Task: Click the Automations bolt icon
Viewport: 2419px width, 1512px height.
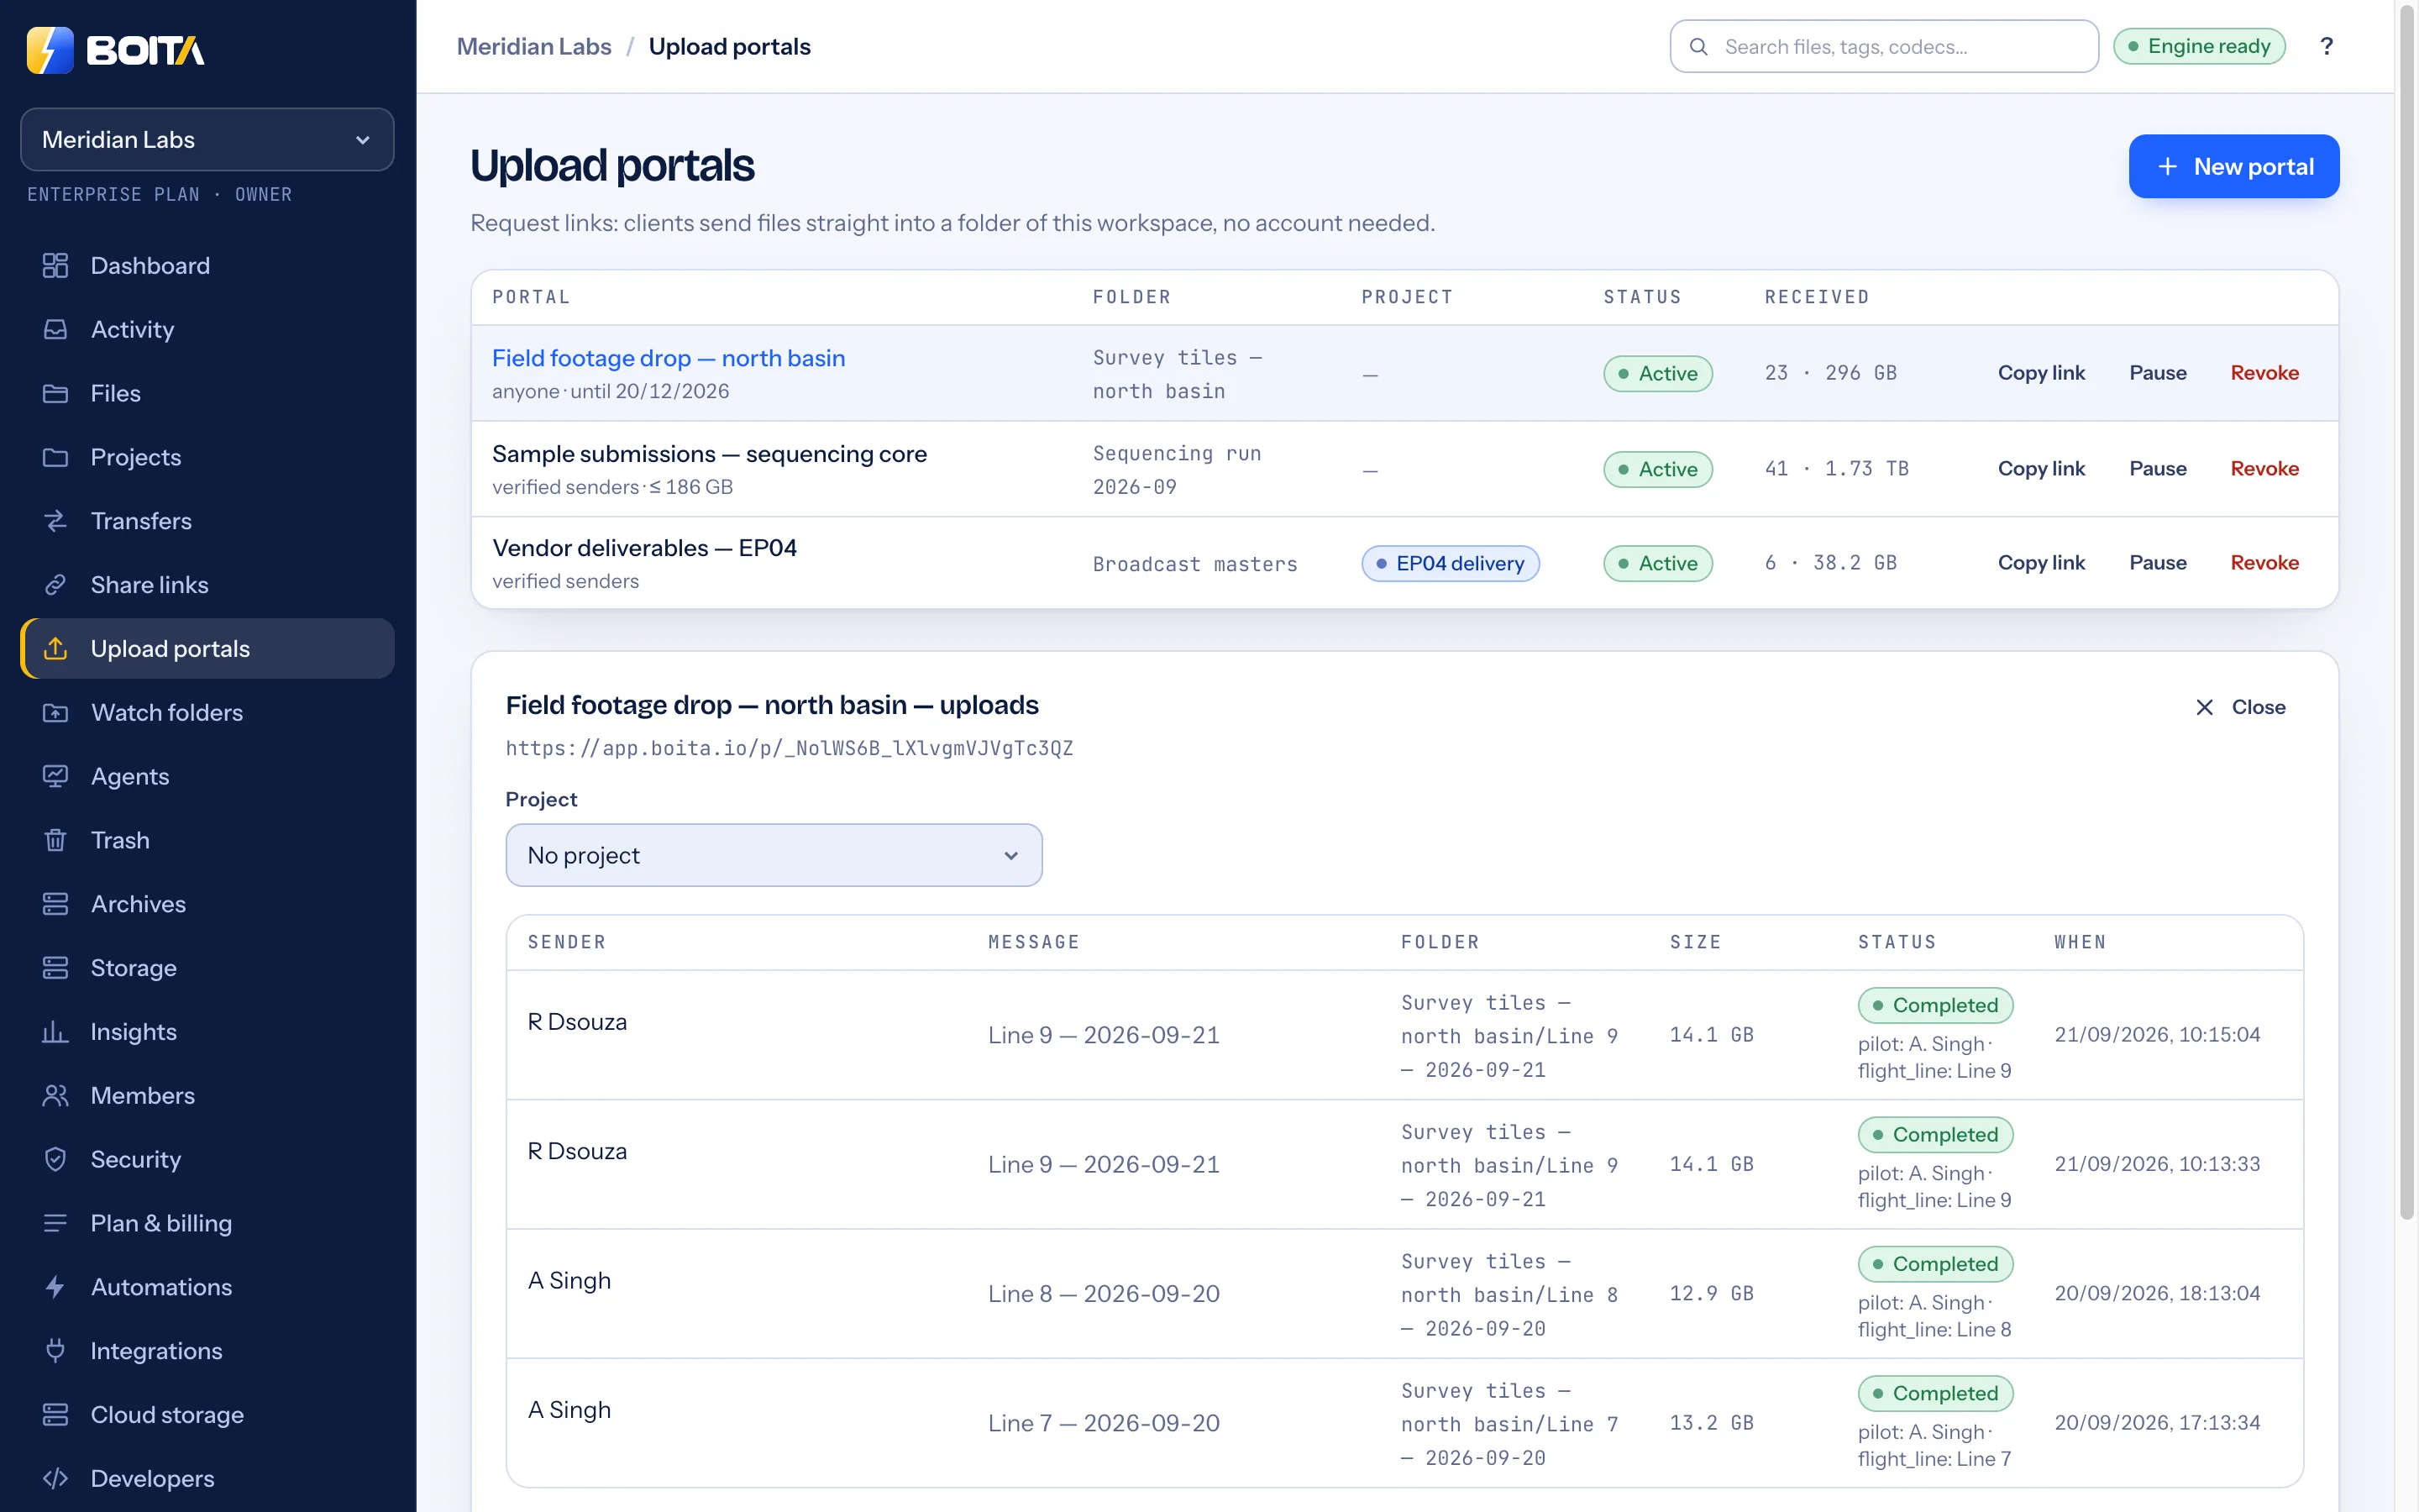Action: point(55,1288)
